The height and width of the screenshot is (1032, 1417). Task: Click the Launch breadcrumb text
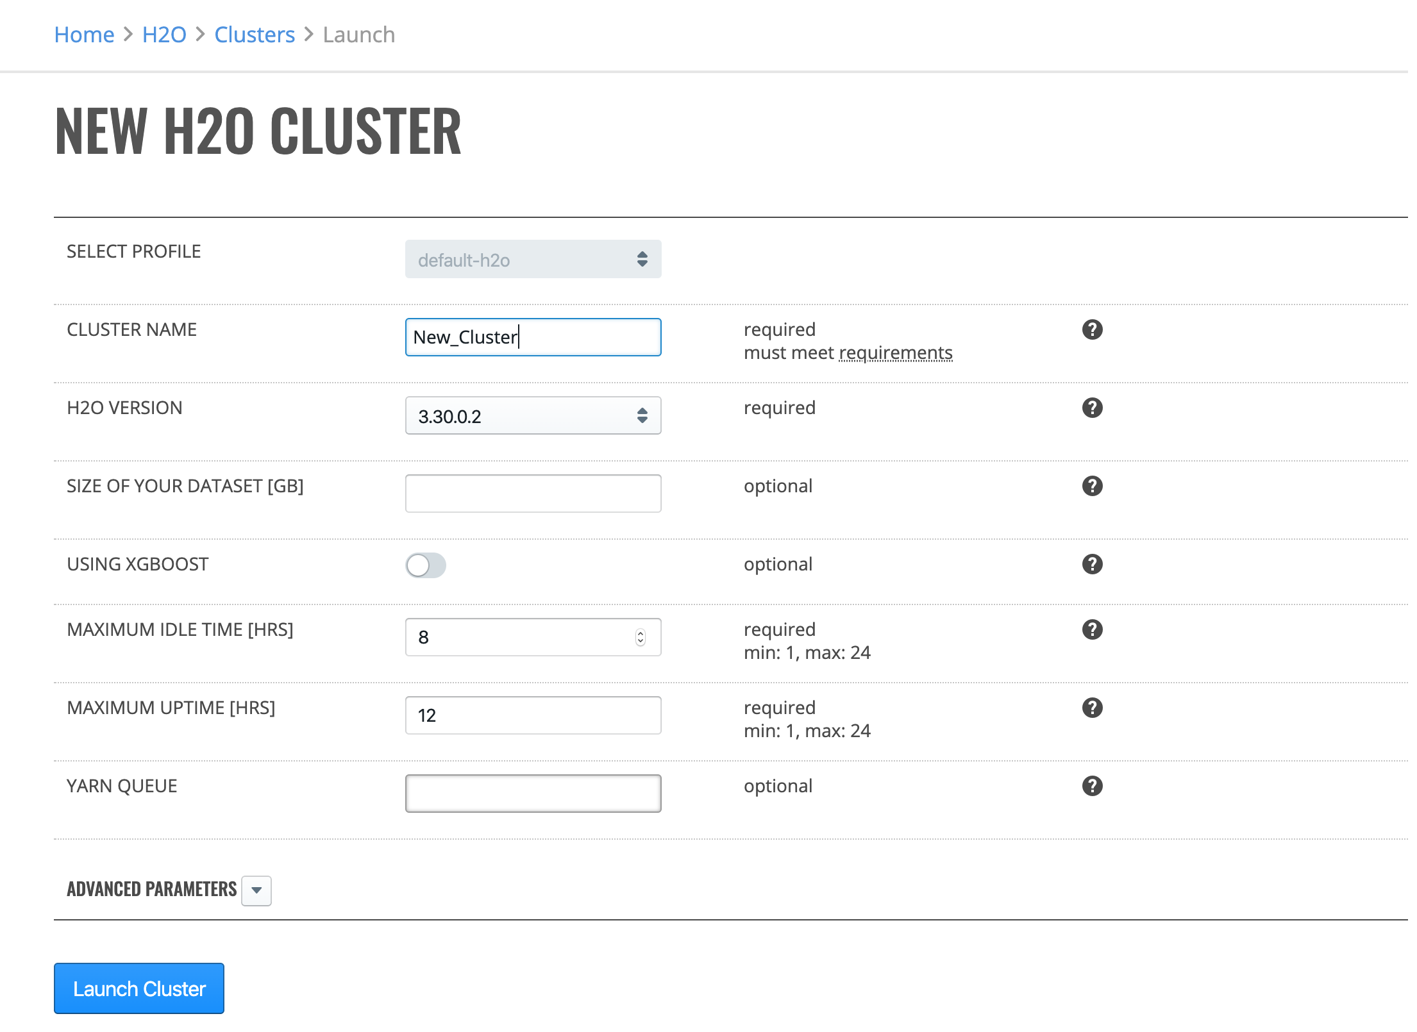pyautogui.click(x=359, y=35)
